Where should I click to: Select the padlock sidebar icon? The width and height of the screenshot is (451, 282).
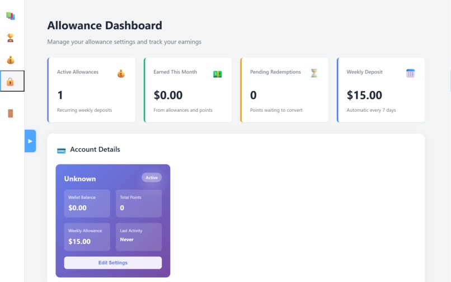11,82
